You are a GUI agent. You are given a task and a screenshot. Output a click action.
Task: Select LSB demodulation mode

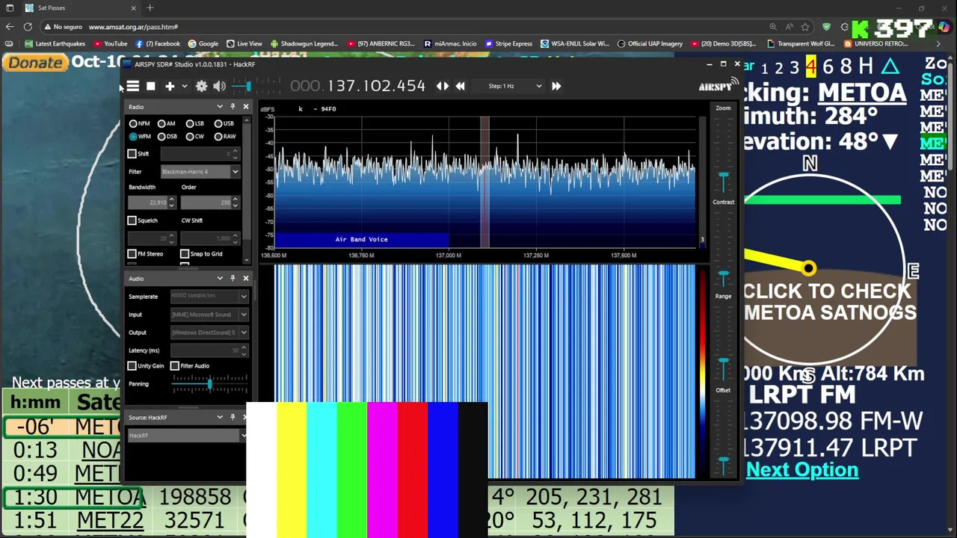[194, 123]
